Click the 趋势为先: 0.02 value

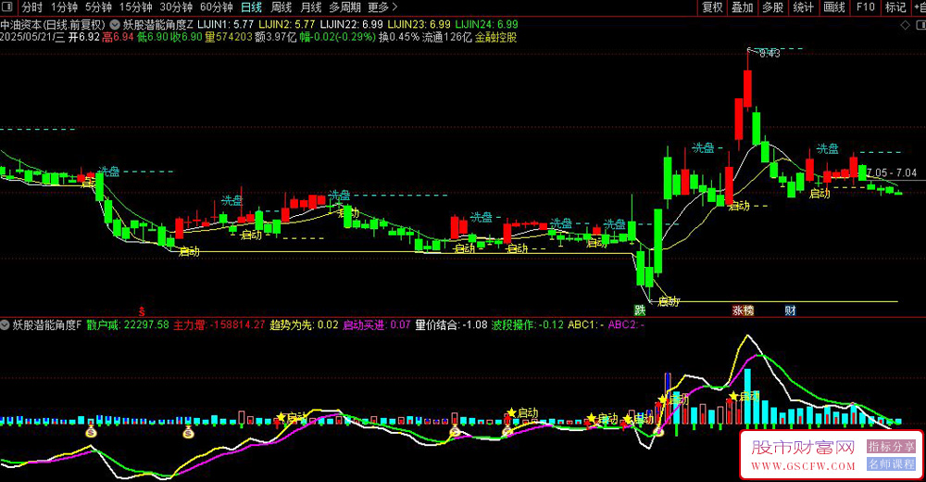[304, 324]
